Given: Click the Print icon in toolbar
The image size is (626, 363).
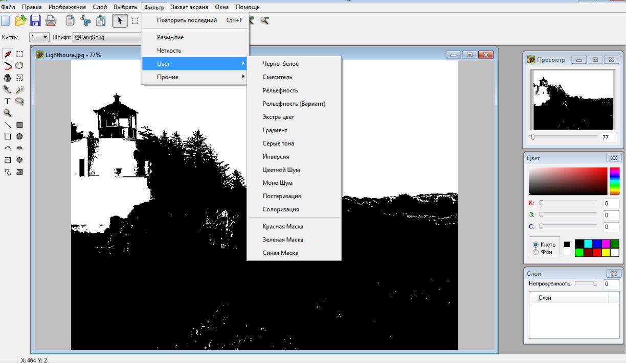Looking at the screenshot, I should (x=51, y=21).
